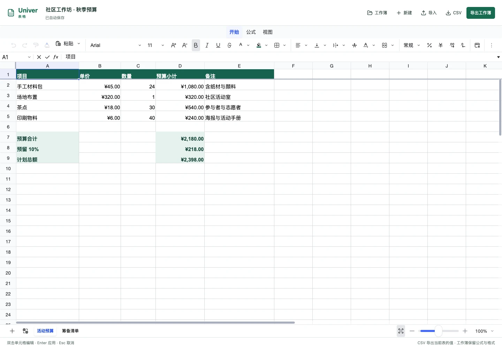502x348 pixels.
Task: Click the A1 cell name box
Action: [16, 57]
